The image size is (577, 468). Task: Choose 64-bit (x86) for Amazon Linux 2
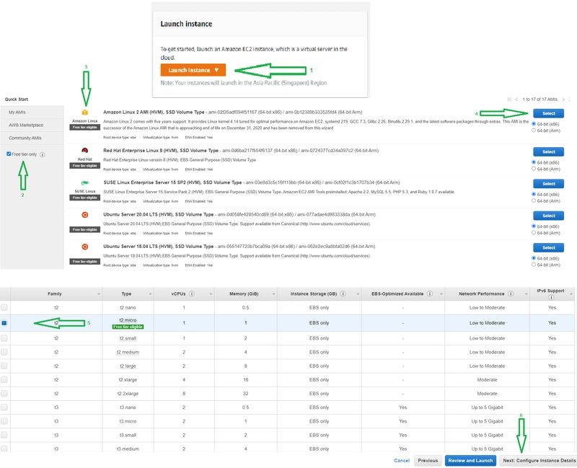534,123
